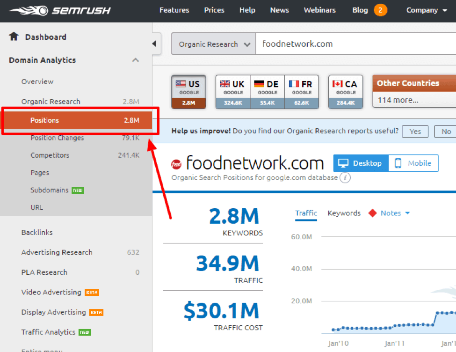Image resolution: width=456 pixels, height=352 pixels.
Task: Open Organic Research report dropdown
Action: (214, 44)
